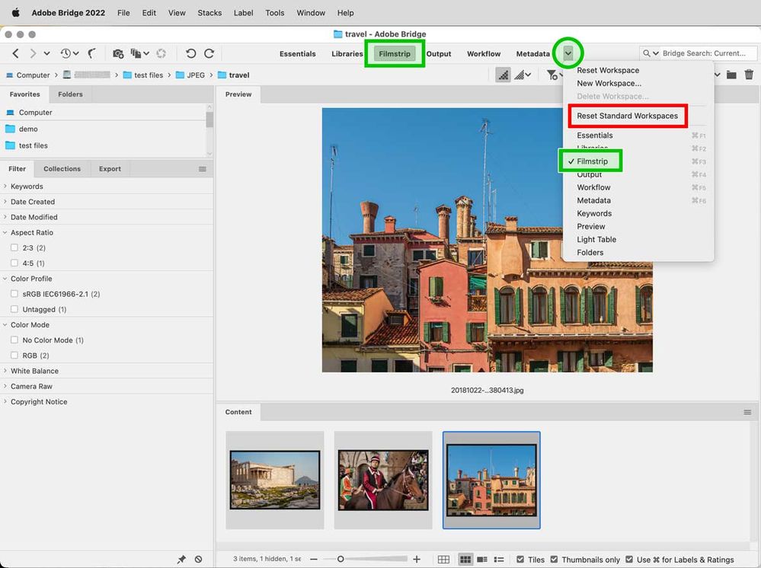Switch to the Collections tab
Screen dimensions: 761x568
coord(62,168)
